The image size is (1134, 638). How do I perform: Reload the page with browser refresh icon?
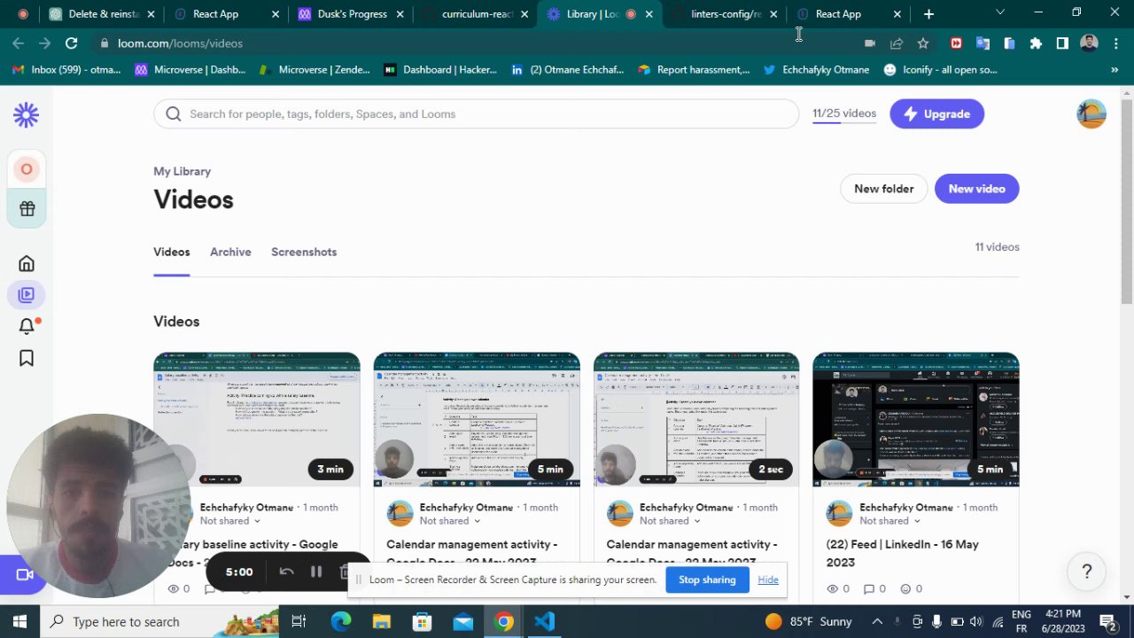click(71, 43)
